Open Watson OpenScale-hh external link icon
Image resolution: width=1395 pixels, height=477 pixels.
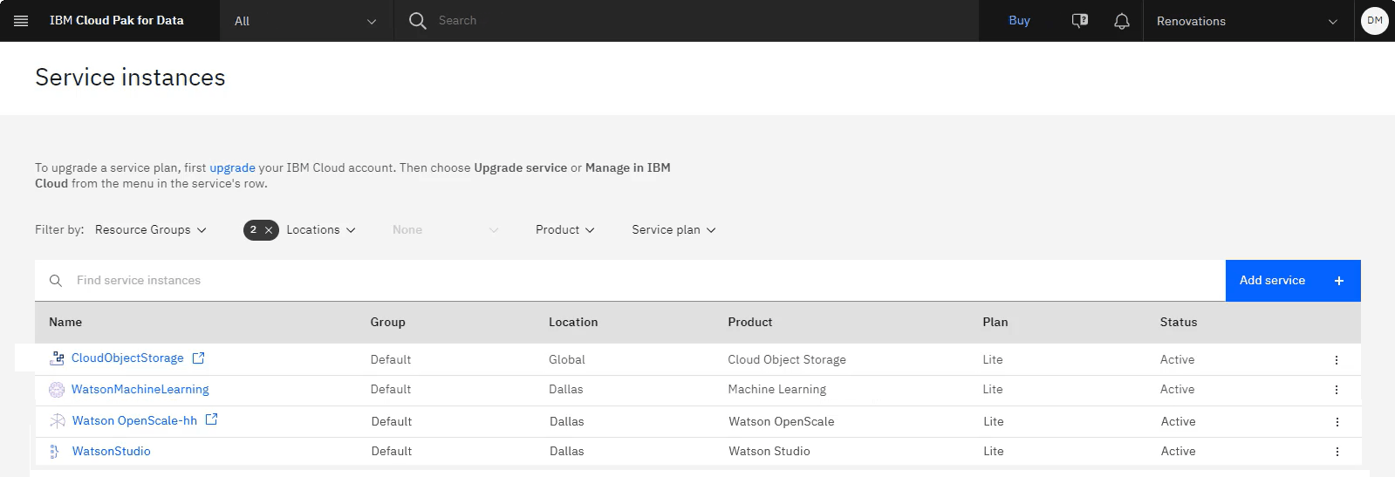click(x=211, y=419)
